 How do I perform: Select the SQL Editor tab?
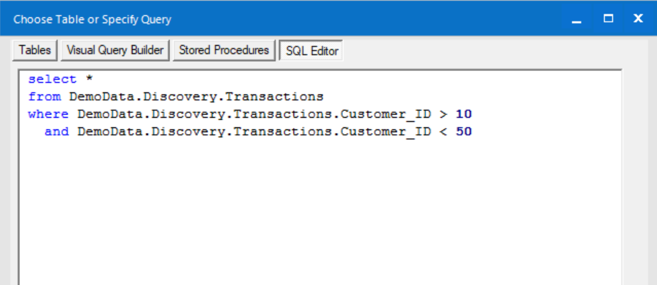point(312,51)
